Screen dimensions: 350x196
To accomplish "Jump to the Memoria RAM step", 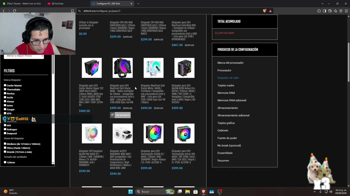I will [226, 93].
